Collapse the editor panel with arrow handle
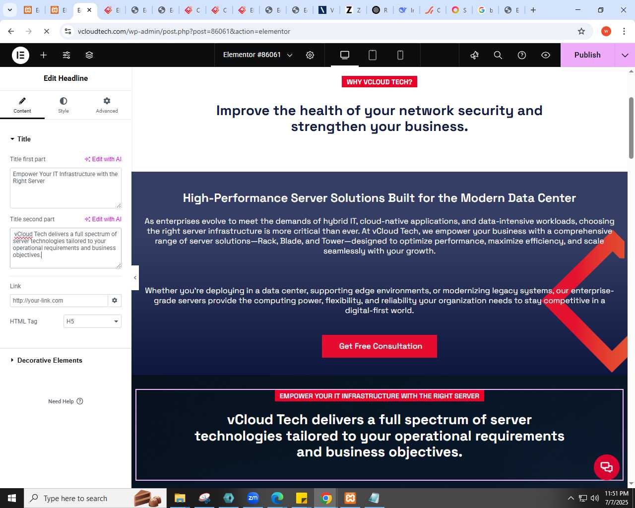The width and height of the screenshot is (635, 508). pos(135,278)
